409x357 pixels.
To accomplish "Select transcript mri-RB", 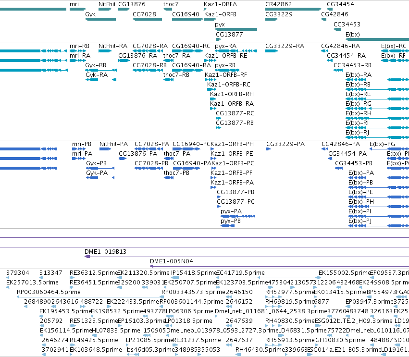I will tap(79, 46).
